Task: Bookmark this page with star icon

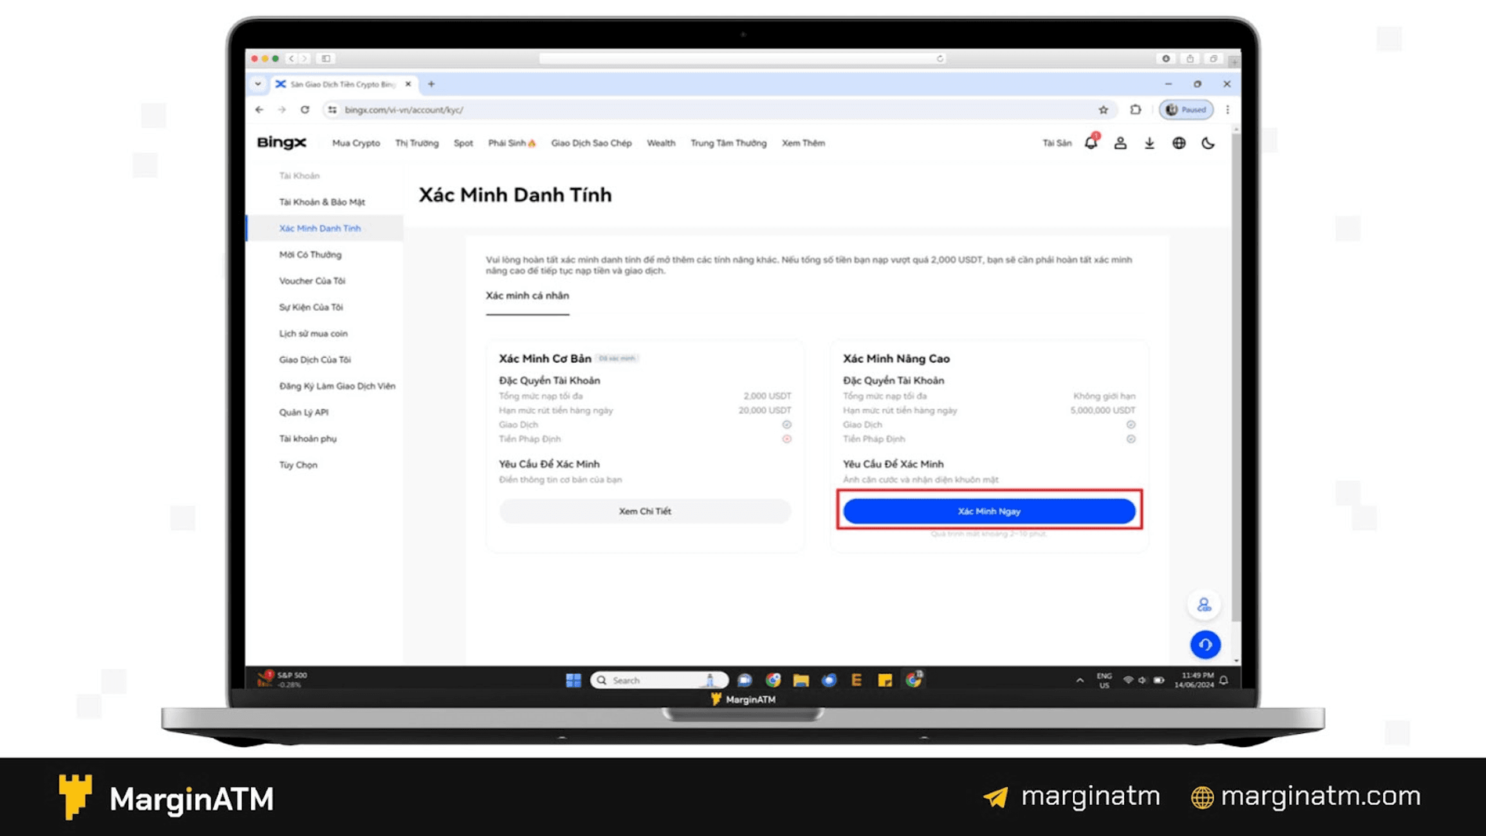Action: click(1103, 110)
